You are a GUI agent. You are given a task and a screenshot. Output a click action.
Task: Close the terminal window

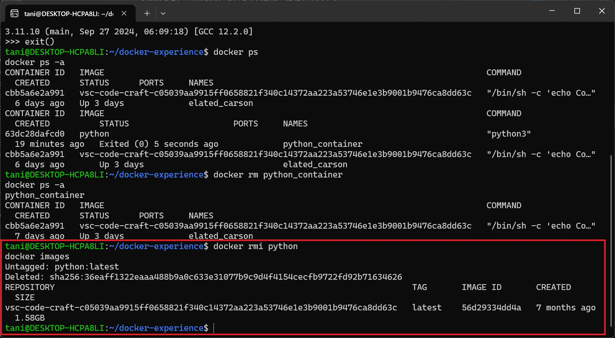(x=602, y=11)
